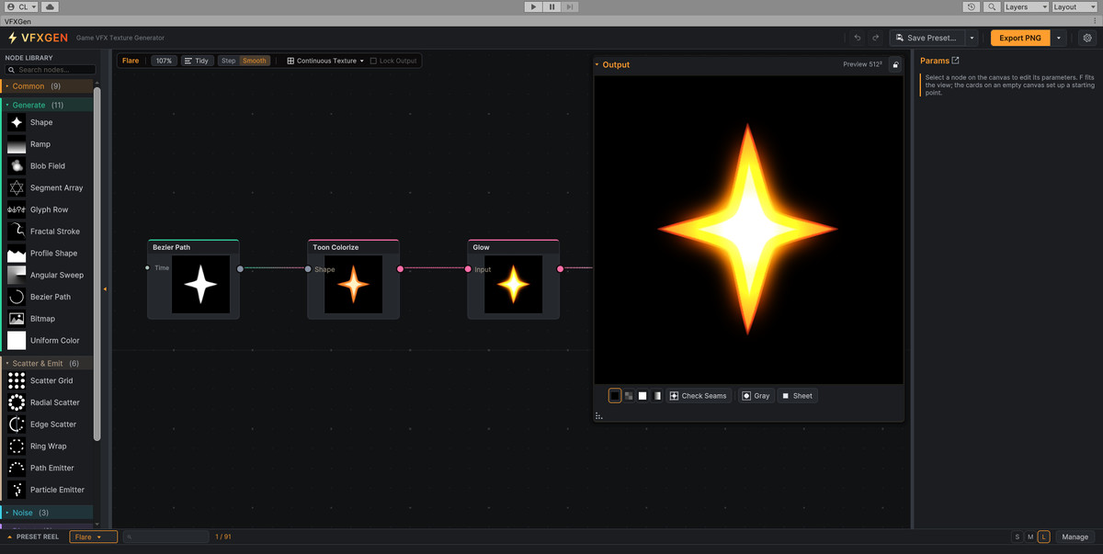Image resolution: width=1103 pixels, height=554 pixels.
Task: Open the Flare preset dropdown in reel
Action: click(93, 537)
